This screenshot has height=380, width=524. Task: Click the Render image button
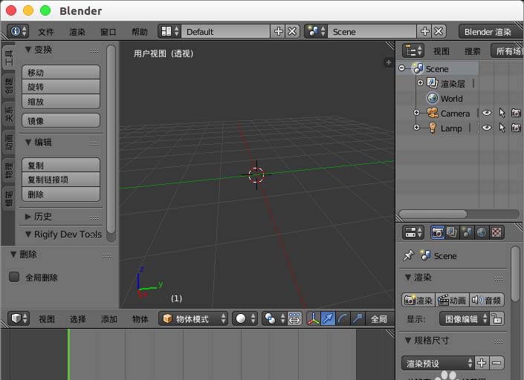[418, 300]
